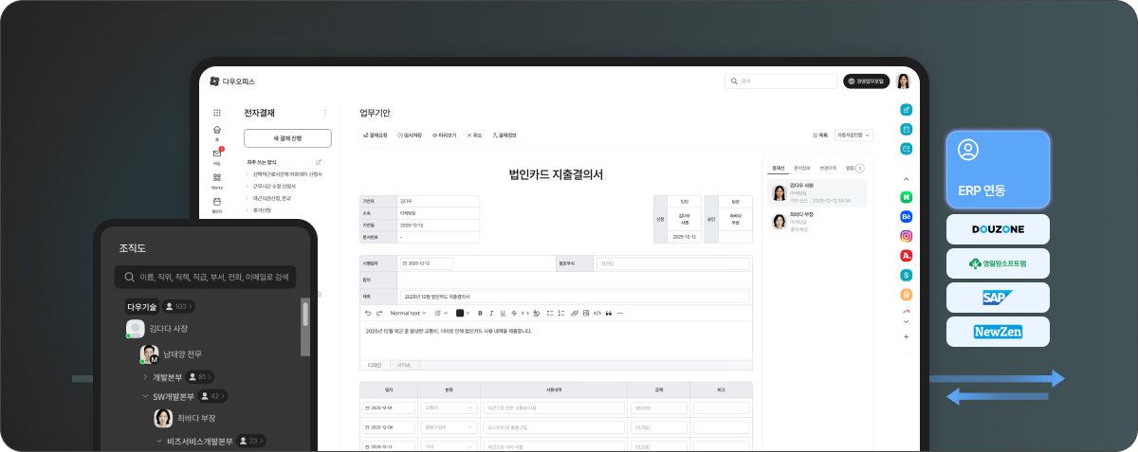1138x452 pixels.
Task: Open Behance shortcut in right rail
Action: click(x=907, y=216)
